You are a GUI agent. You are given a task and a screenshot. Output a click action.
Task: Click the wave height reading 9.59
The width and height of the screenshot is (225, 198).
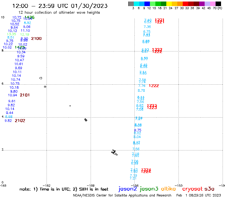click(21, 56)
